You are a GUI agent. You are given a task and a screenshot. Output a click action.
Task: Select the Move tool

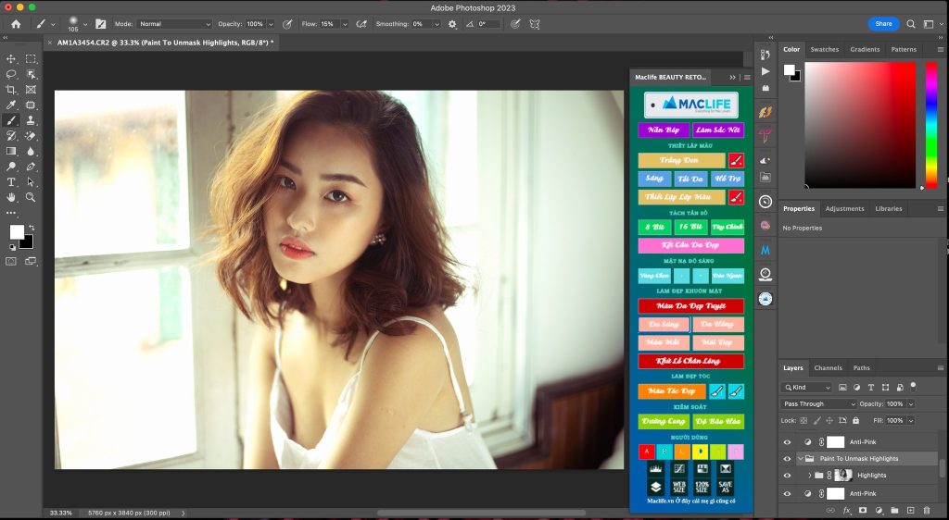pos(11,58)
